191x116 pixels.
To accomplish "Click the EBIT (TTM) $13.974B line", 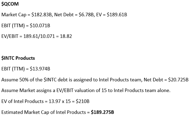I will [26, 69].
